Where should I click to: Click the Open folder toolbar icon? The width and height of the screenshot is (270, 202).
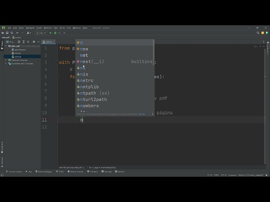pyautogui.click(x=3, y=33)
